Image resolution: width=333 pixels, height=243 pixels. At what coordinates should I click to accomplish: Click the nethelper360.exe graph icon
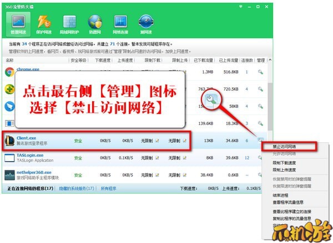9,175
